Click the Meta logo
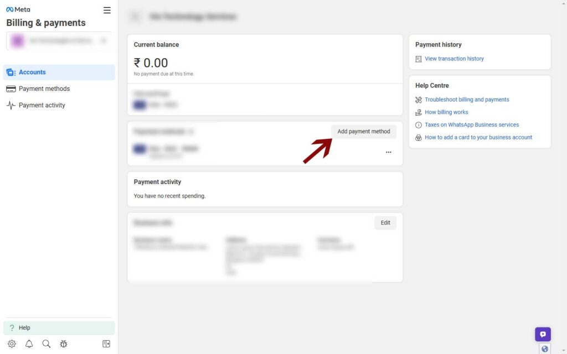 tap(18, 9)
